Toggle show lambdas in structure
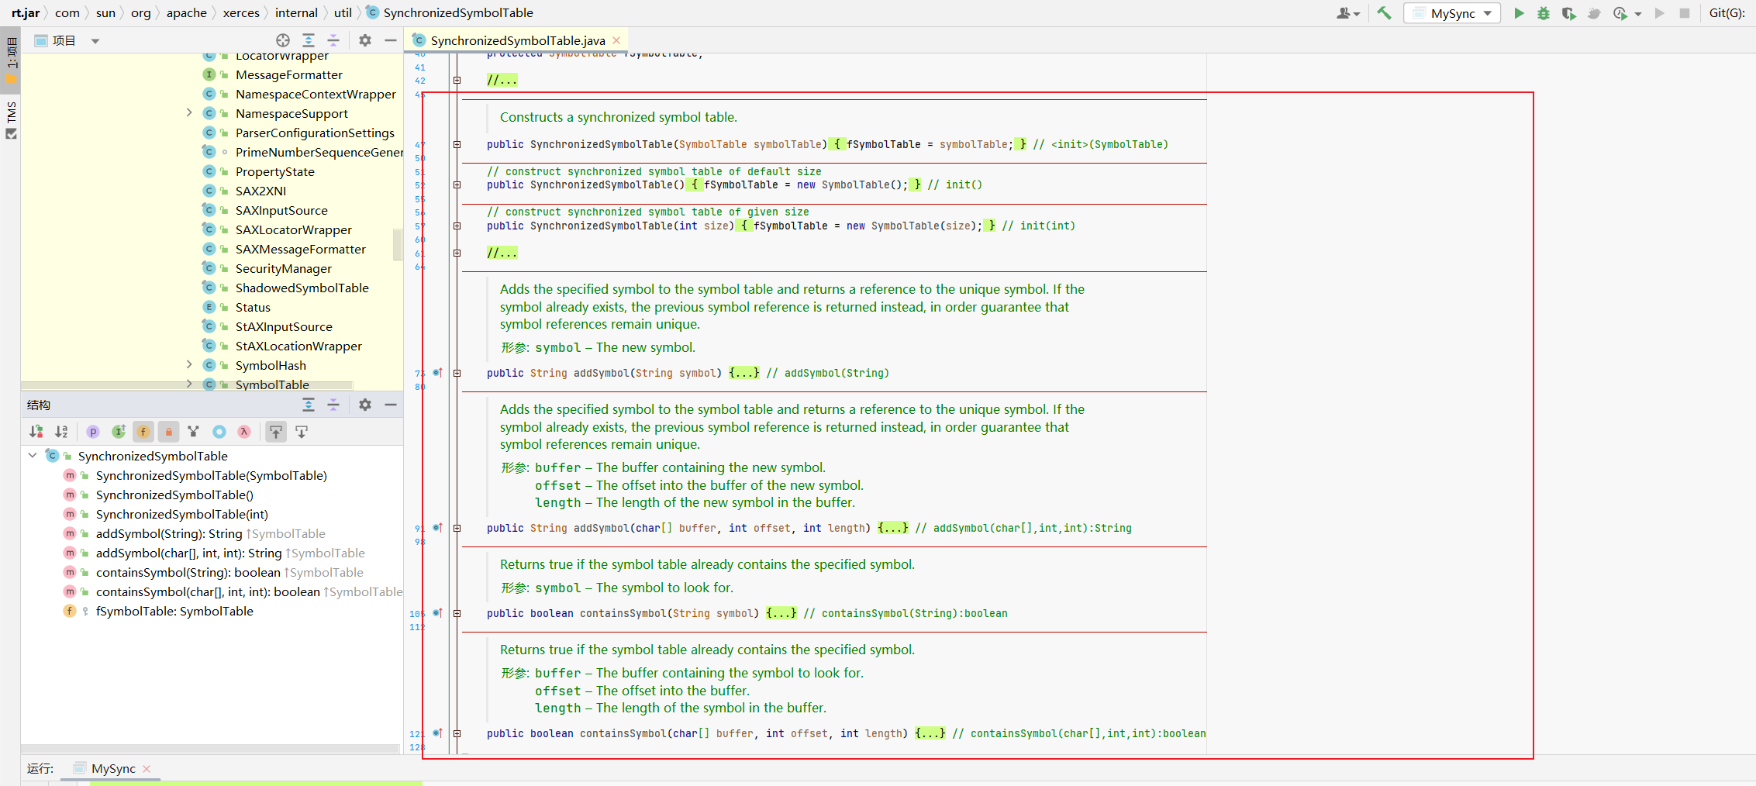 (x=244, y=432)
